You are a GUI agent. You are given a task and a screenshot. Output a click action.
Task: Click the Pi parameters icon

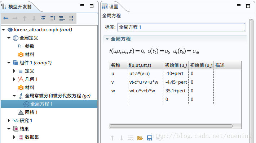(x=20, y=46)
